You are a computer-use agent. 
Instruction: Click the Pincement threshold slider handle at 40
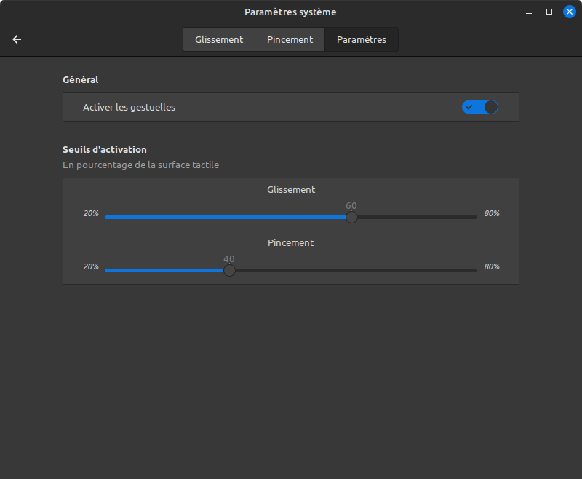point(229,270)
